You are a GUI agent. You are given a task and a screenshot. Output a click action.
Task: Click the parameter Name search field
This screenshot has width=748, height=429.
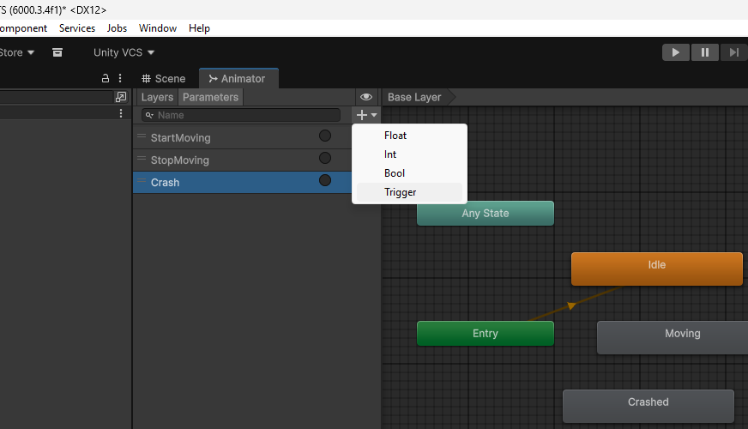241,115
